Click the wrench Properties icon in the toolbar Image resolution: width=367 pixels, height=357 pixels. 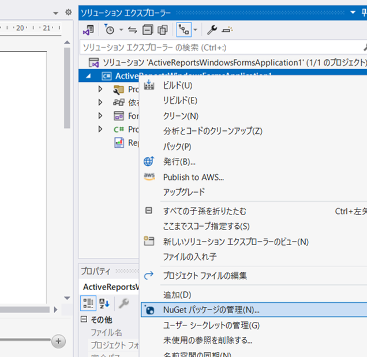(212, 30)
